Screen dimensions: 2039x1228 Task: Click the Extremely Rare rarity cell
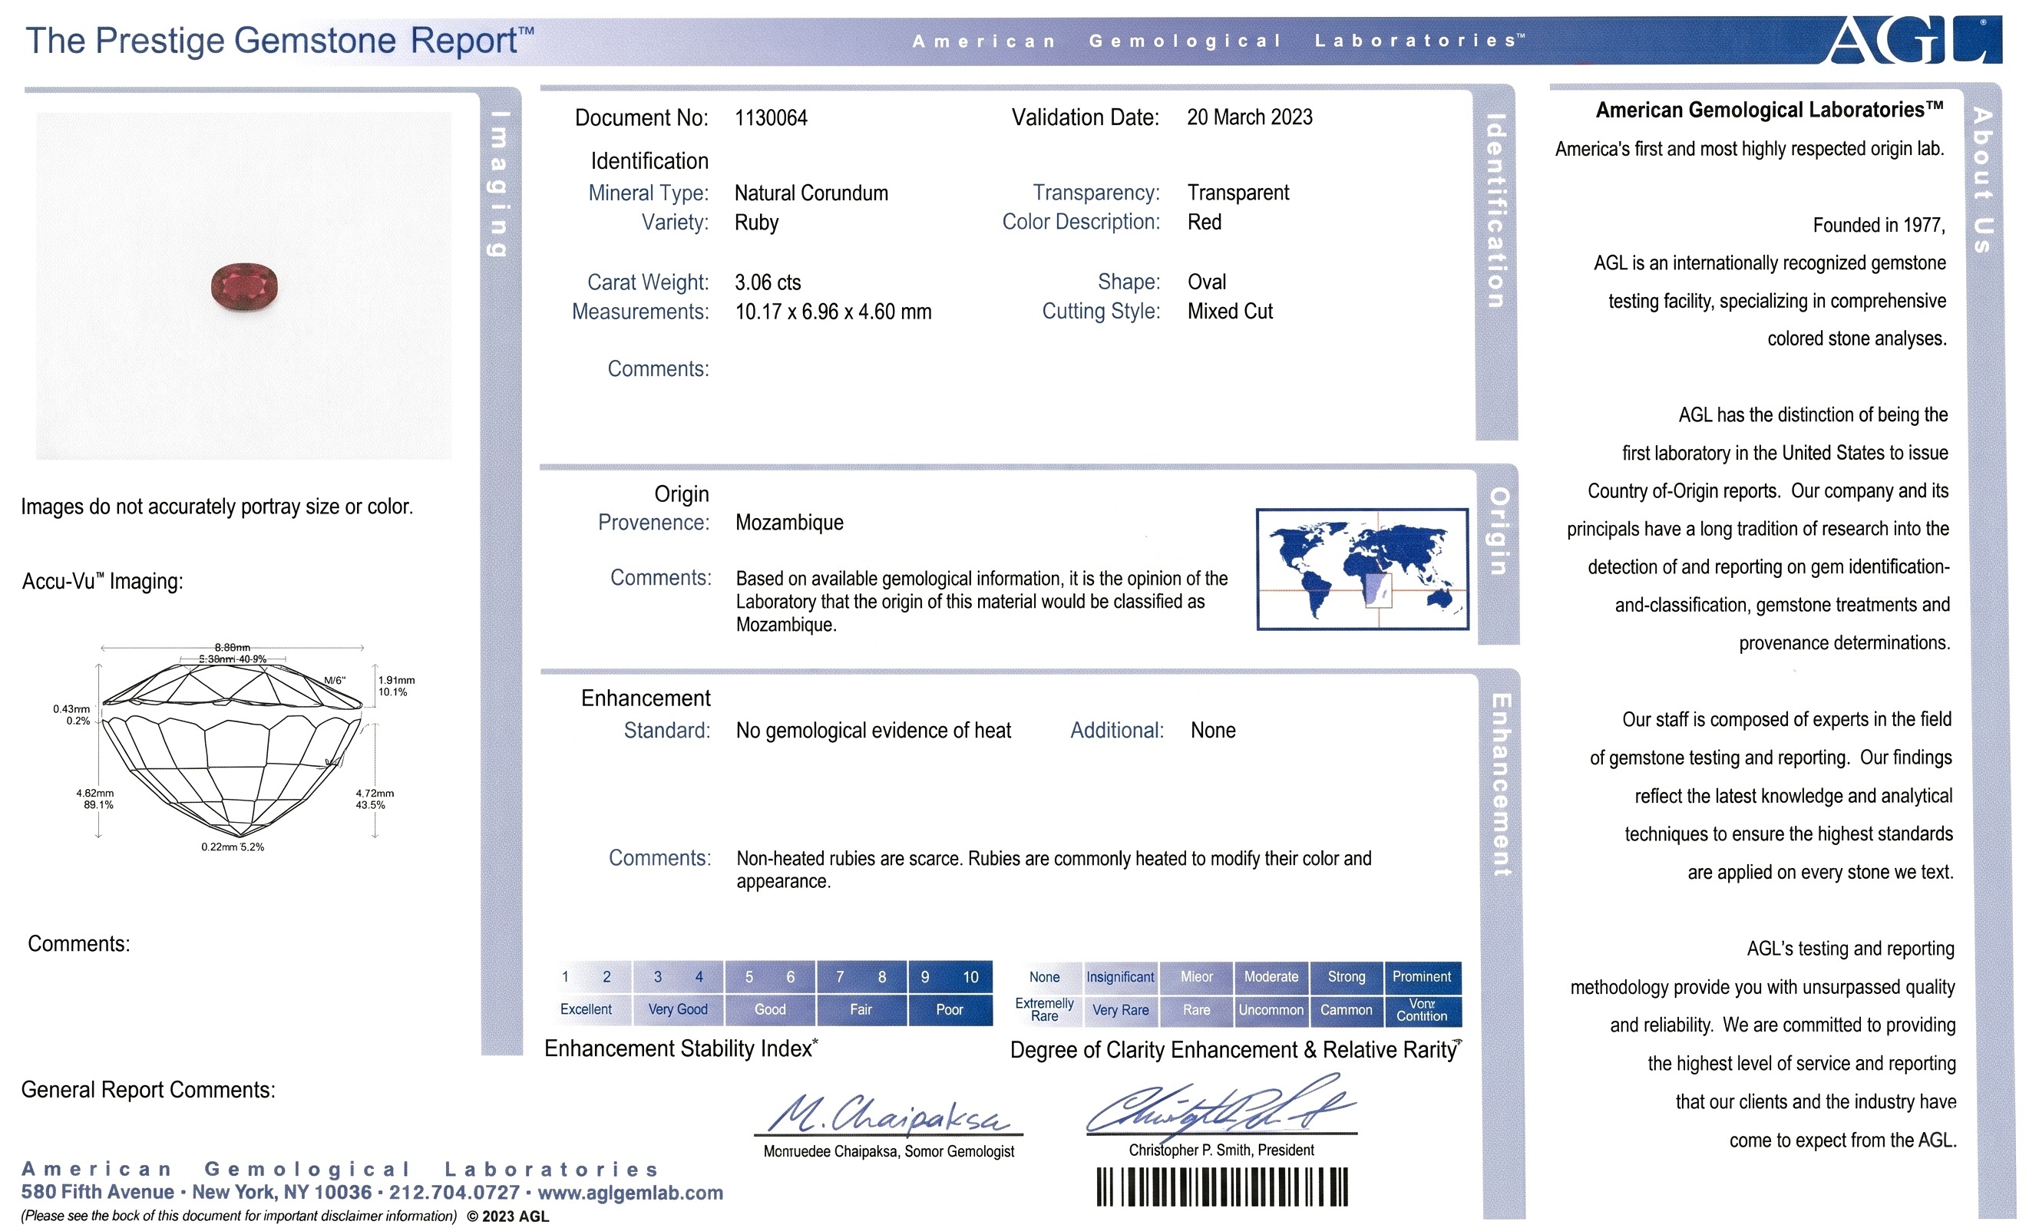click(x=1044, y=1009)
